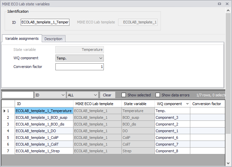Click WQ component cell Component_8
Screen dimensions: 232x167
172,151
